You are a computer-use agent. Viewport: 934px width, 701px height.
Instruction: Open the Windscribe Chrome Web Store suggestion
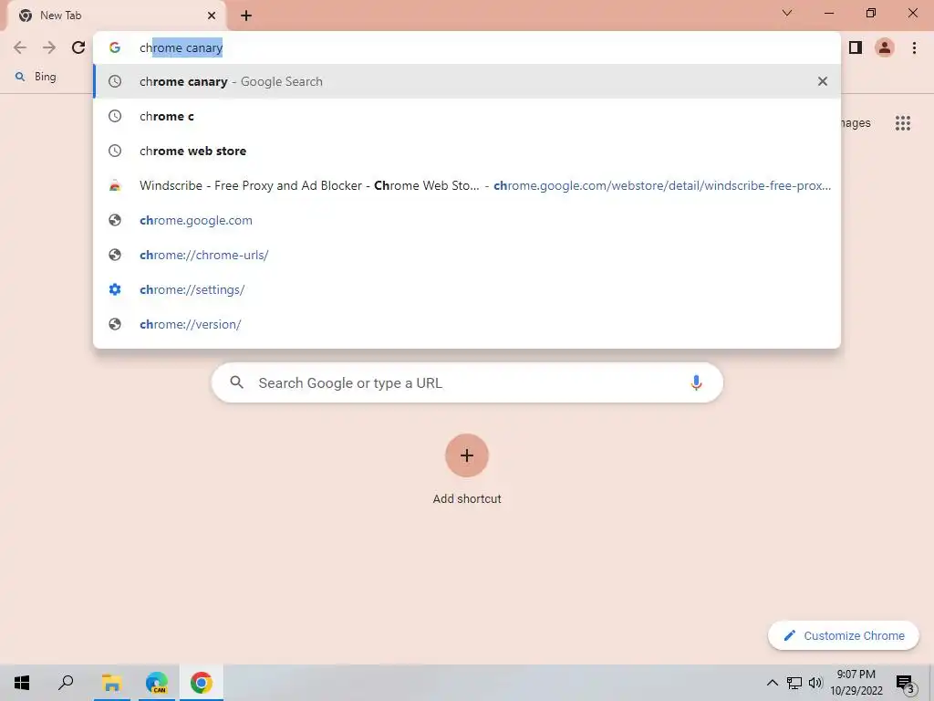(467, 185)
